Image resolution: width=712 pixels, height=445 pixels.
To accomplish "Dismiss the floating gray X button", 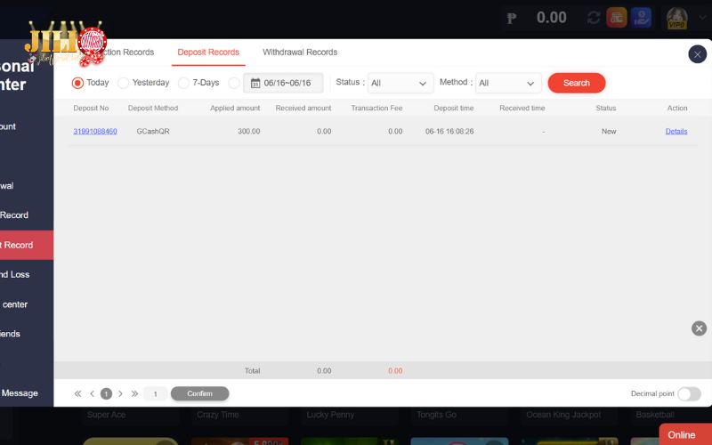I will [700, 328].
